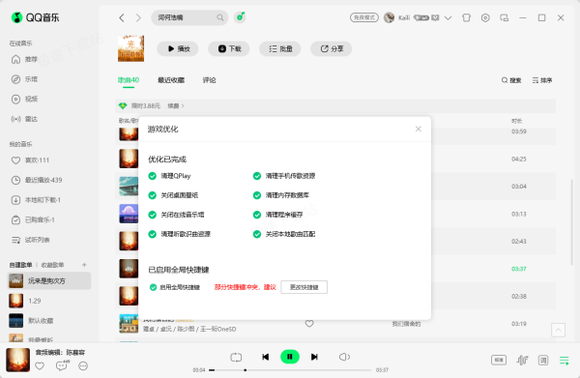The image size is (580, 378).
Task: Open 续费 renewal chevron link
Action: coord(176,106)
